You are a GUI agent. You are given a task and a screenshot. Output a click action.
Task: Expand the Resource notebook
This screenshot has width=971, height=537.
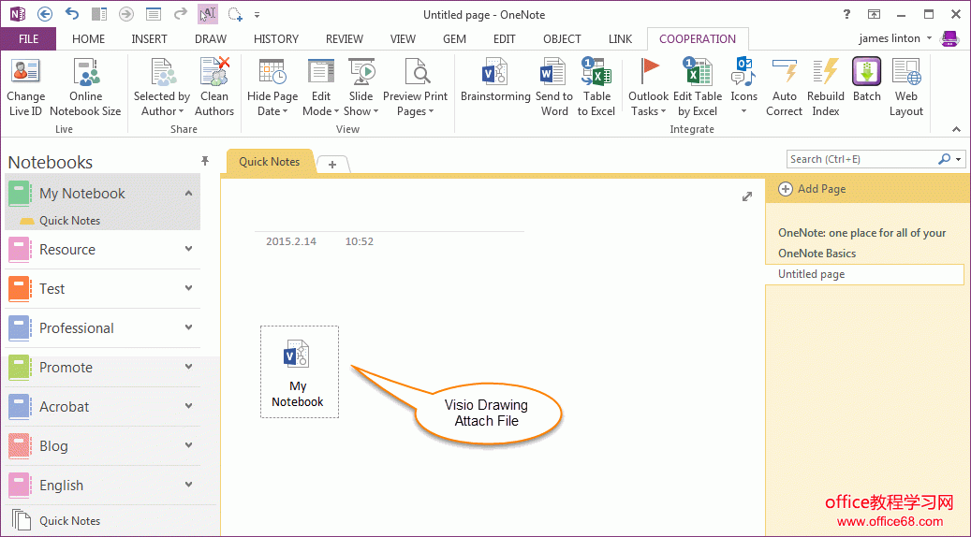point(188,250)
